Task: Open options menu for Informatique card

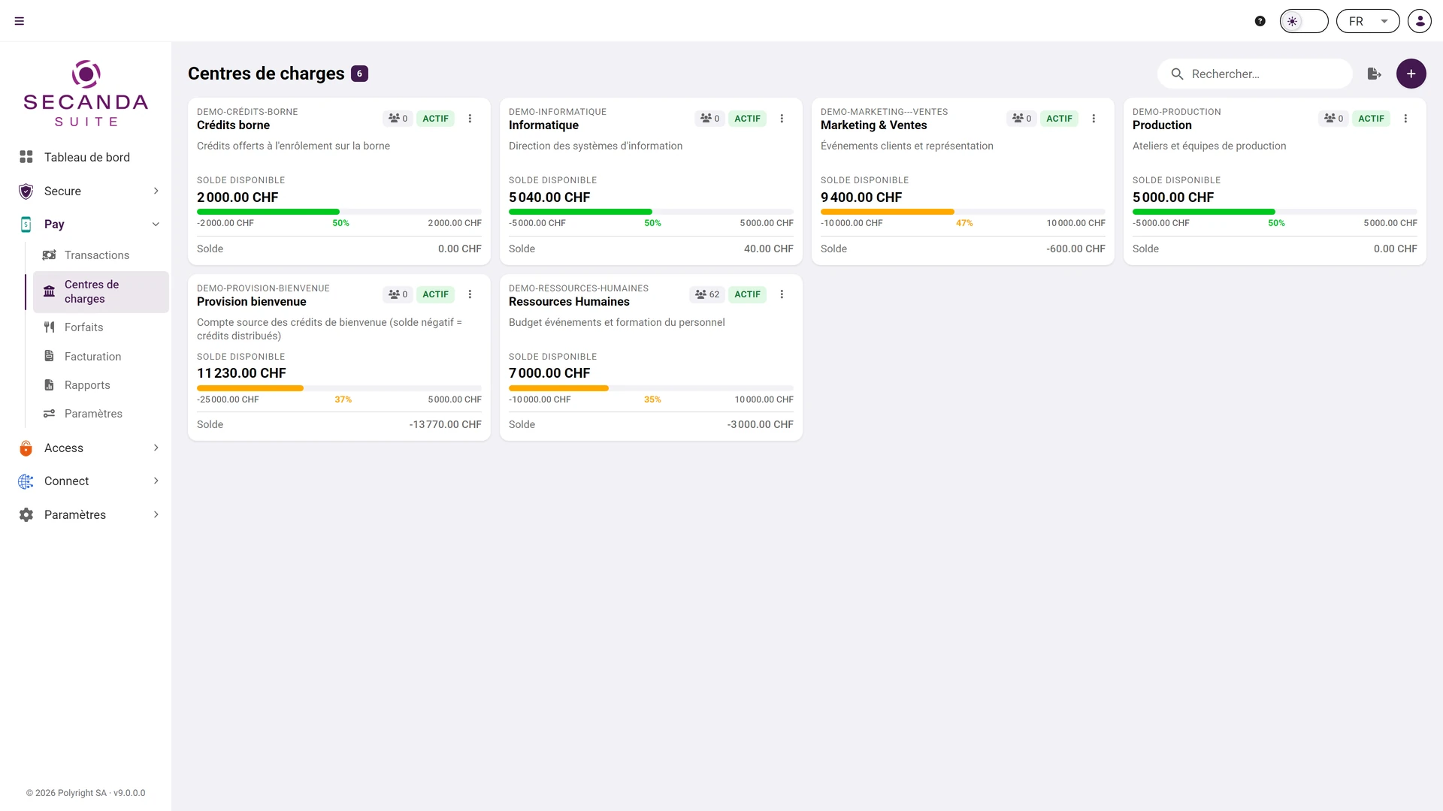Action: click(782, 119)
